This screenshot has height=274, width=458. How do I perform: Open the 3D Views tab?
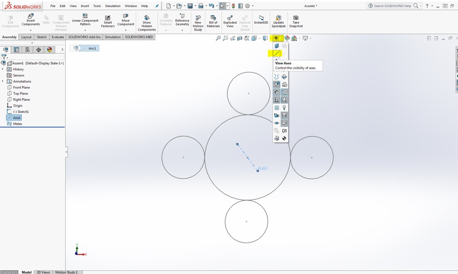click(43, 272)
